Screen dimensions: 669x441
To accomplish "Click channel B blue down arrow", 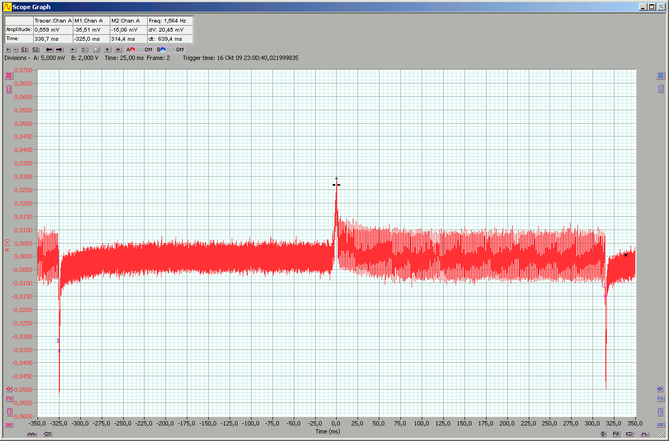I will click(660, 412).
